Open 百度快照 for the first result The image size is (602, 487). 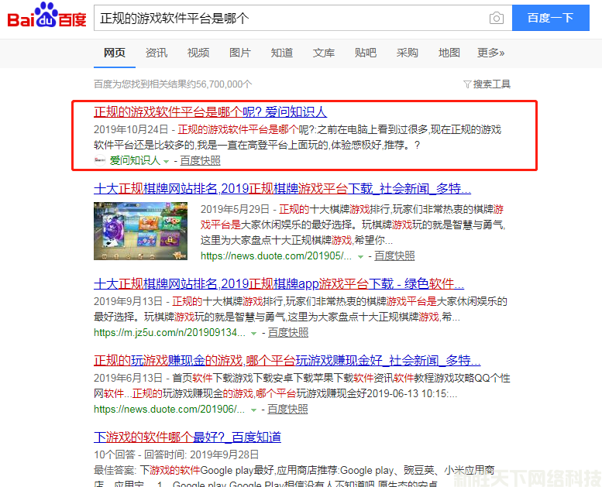(x=200, y=160)
